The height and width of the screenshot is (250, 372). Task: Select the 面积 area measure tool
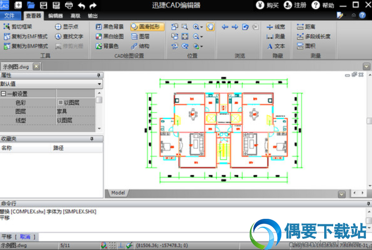tap(306, 46)
